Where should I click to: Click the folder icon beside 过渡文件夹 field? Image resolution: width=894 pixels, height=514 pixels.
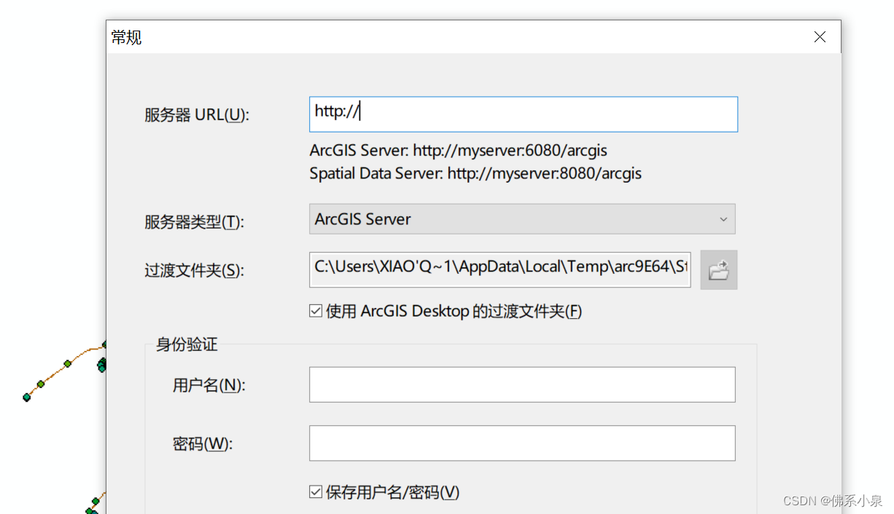719,269
